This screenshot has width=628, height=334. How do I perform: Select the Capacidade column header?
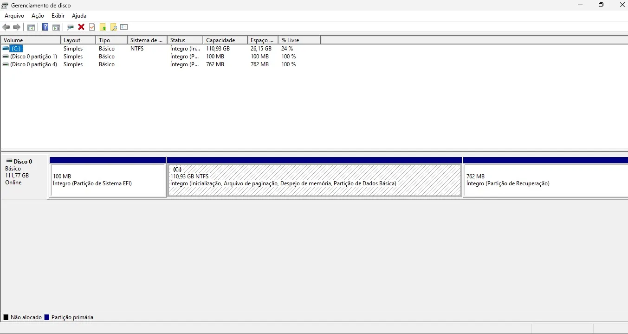click(x=219, y=40)
